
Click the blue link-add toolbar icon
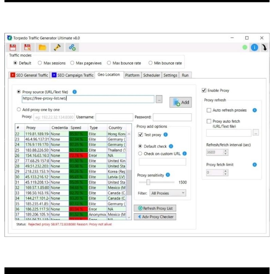click(x=72, y=48)
